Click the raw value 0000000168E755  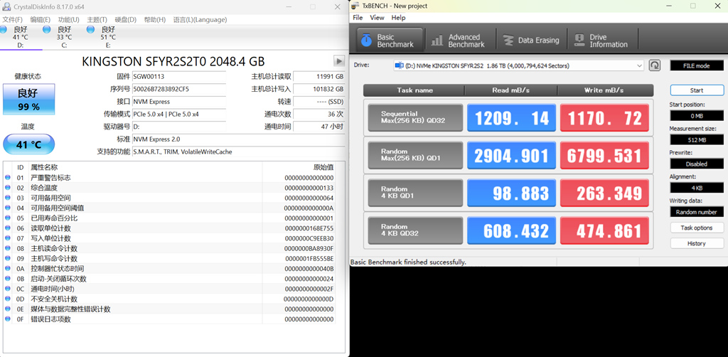[309, 228]
